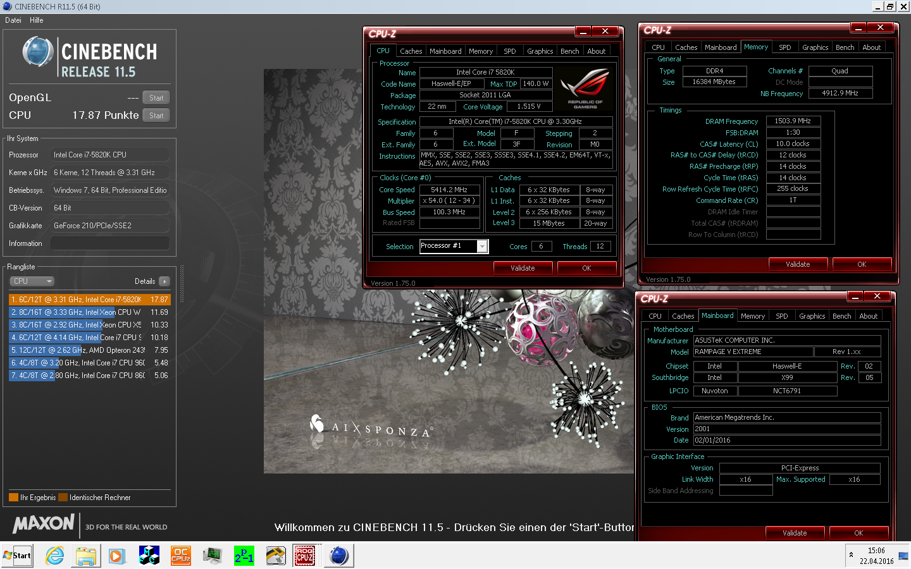911x569 pixels.
Task: Minimize the CPU-Z CPU tab window
Action: 583,31
